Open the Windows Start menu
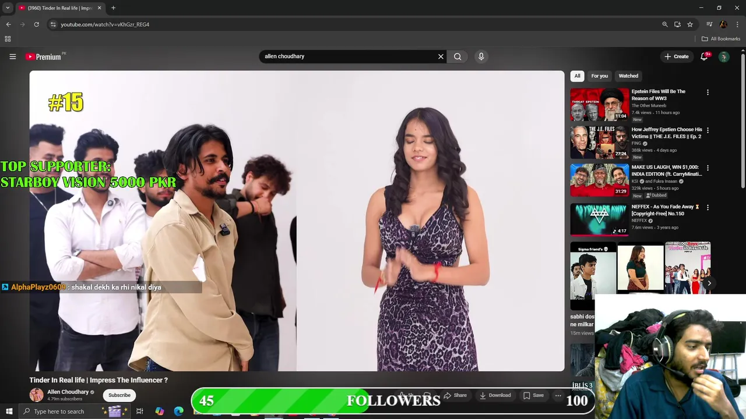Screen dimensions: 746x419 tap(9, 411)
